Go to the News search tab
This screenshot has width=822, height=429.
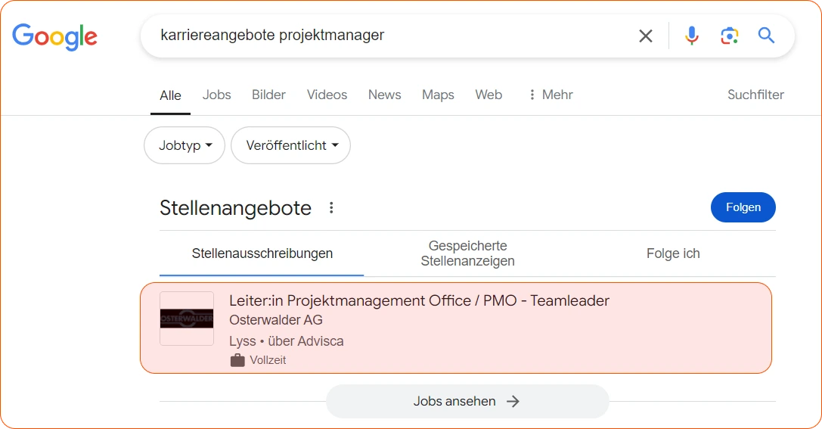coord(384,95)
